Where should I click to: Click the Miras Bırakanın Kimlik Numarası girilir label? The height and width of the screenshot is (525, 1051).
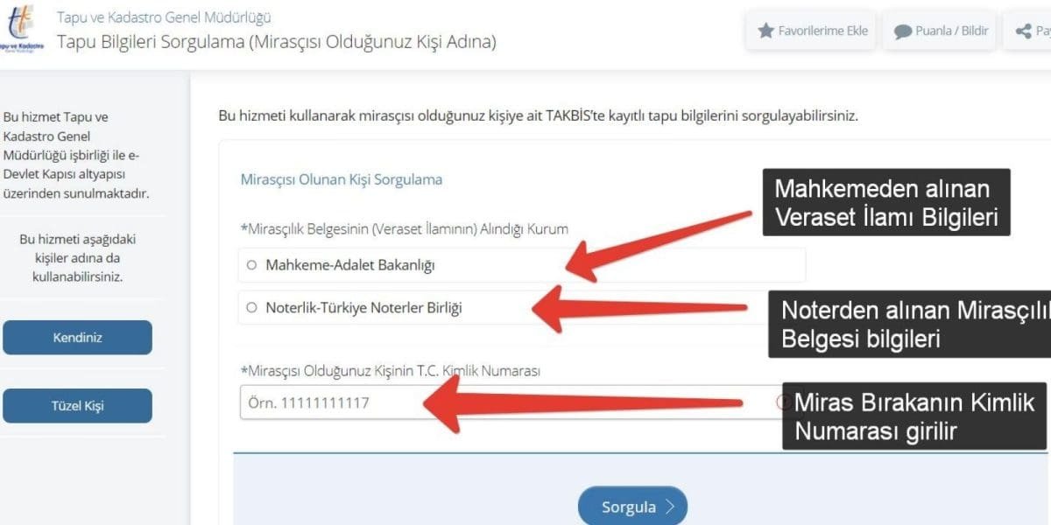pos(914,416)
